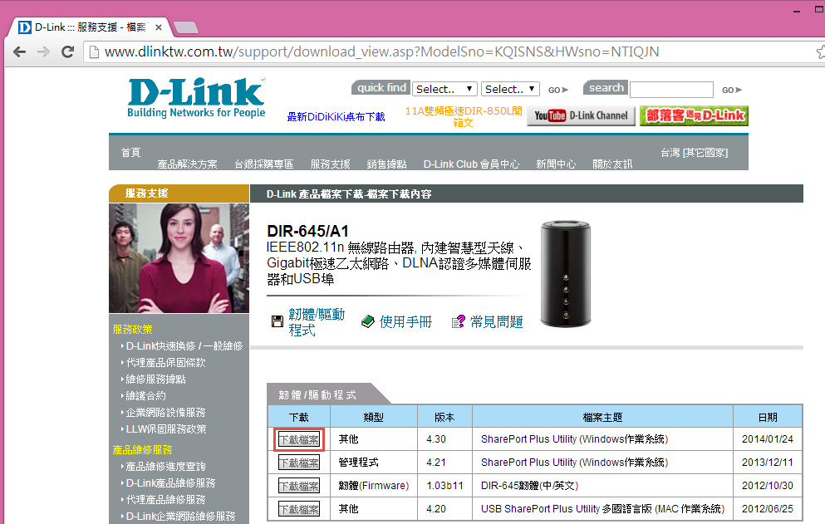Reload the page with refresh icon

tap(67, 51)
